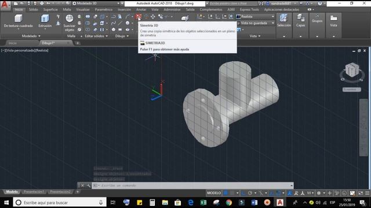Viewport: 371px width, 208px height.
Task: Expand the command line history arrow
Action: click(x=291, y=185)
